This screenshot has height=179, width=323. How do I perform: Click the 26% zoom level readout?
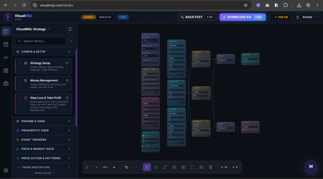pos(105,167)
